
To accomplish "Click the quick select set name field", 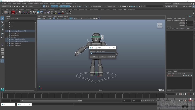I will (103, 53).
